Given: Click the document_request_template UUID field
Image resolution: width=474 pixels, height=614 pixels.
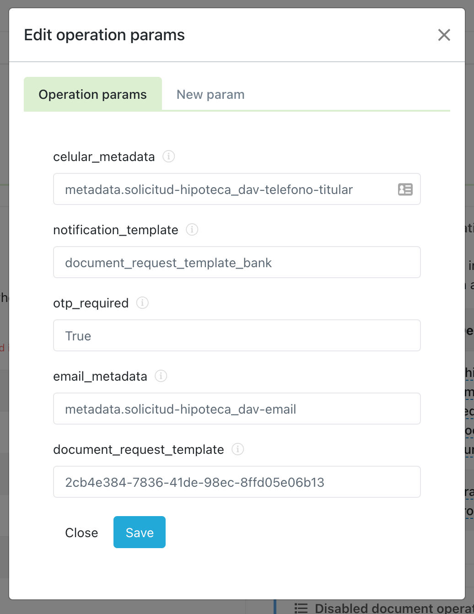Looking at the screenshot, I should 237,482.
